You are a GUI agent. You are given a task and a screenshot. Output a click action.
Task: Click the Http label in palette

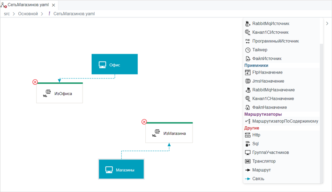pyautogui.click(x=256, y=135)
